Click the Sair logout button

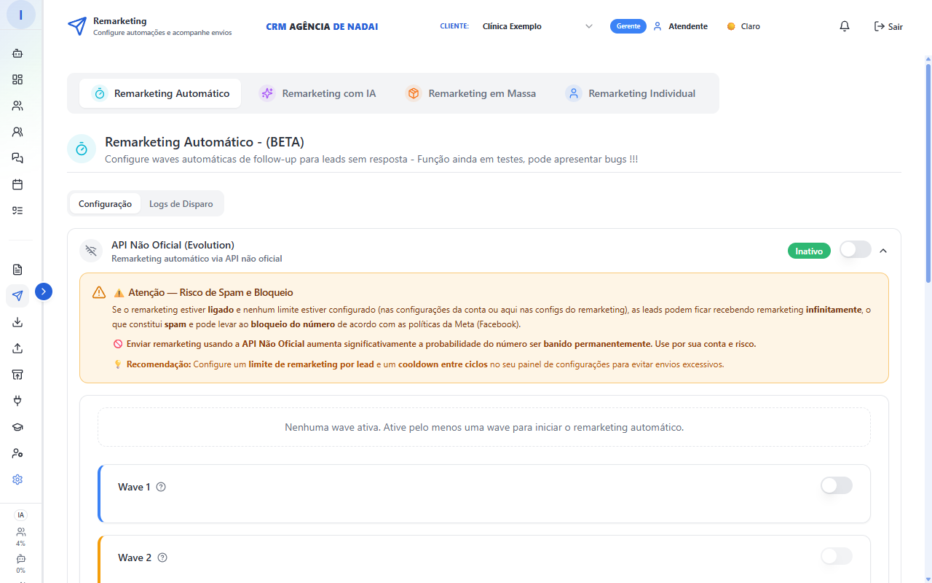[888, 26]
